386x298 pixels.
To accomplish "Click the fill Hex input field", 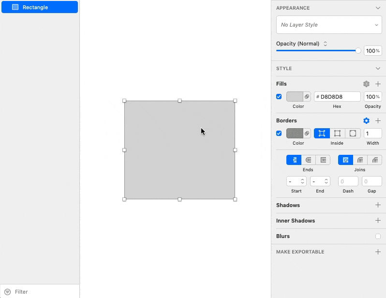I will tap(338, 97).
